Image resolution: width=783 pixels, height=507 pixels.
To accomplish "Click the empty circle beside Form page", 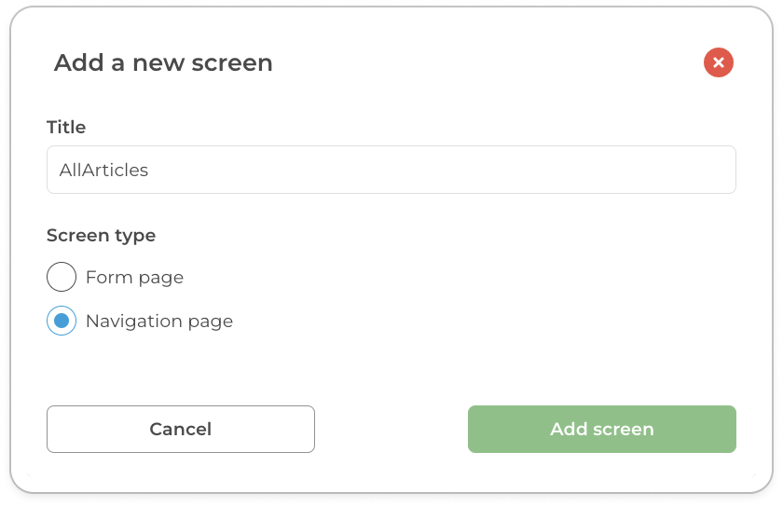I will point(62,277).
